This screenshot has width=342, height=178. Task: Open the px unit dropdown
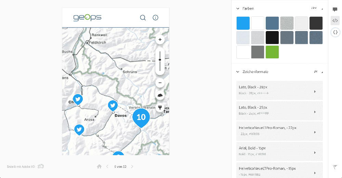[318, 72]
